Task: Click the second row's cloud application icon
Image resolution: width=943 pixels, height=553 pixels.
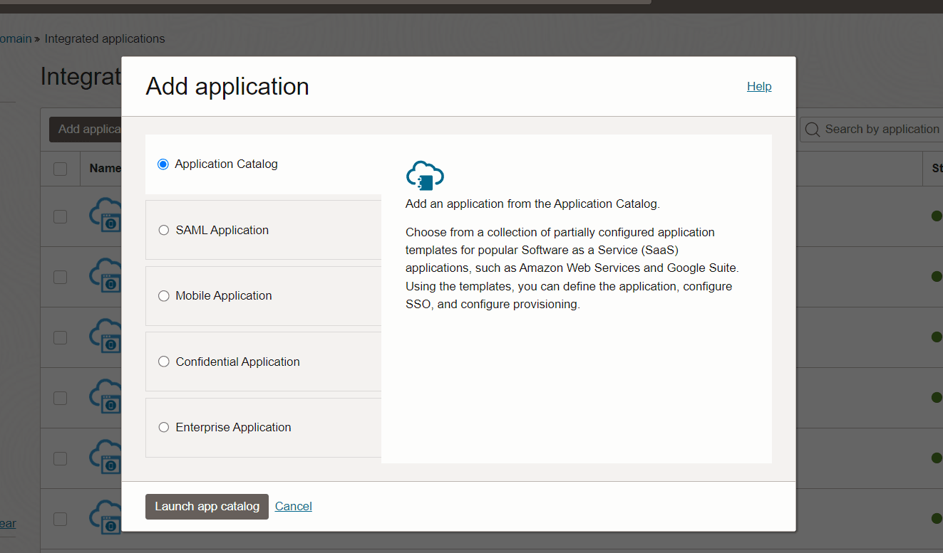Action: point(106,276)
